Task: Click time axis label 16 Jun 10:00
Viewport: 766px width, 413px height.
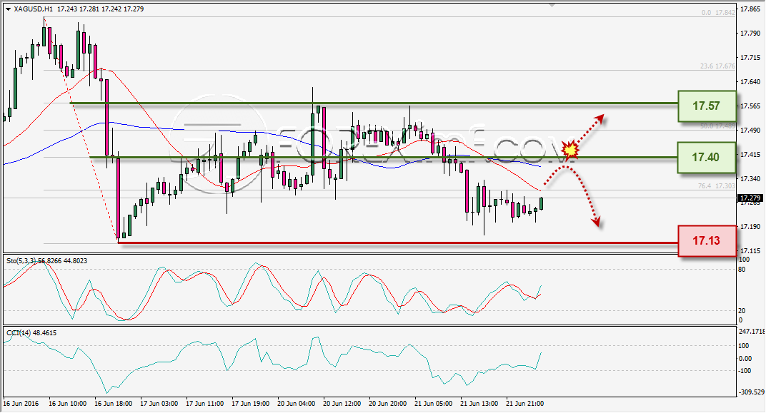Action: pos(67,404)
